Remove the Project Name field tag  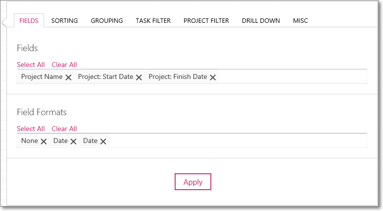[x=68, y=77]
